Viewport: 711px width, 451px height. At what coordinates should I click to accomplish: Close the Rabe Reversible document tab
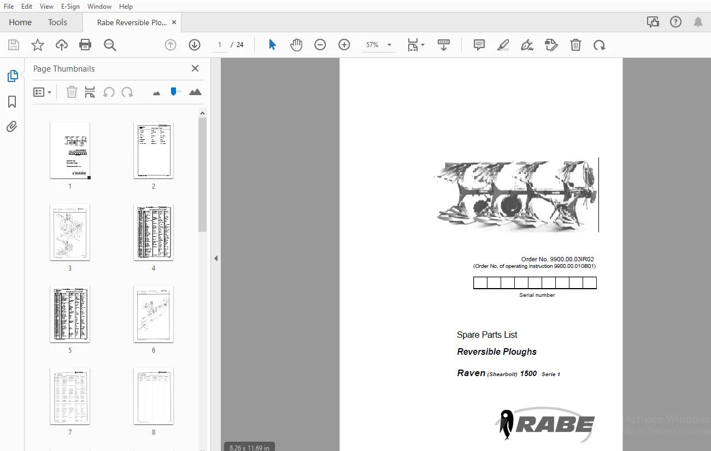coord(174,22)
